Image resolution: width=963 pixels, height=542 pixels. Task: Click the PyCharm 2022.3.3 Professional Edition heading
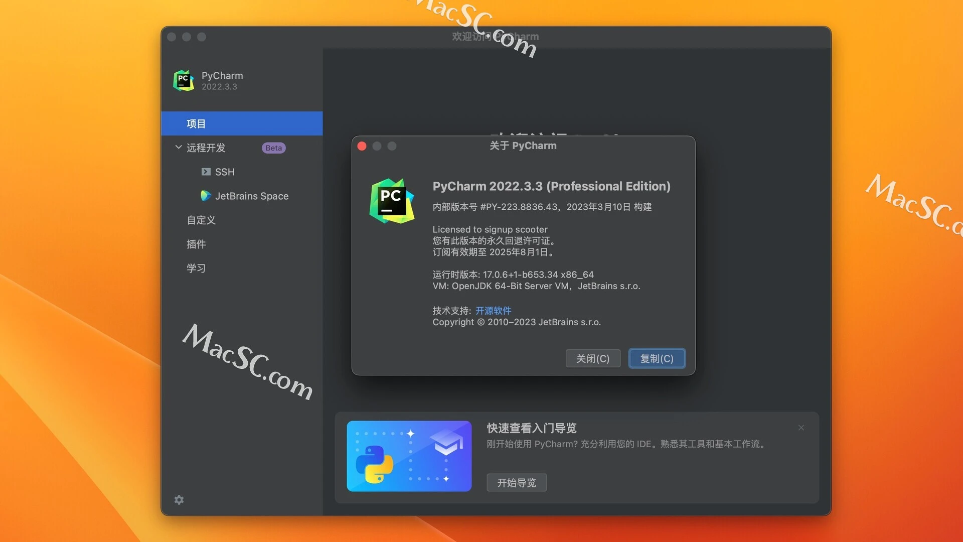point(552,186)
